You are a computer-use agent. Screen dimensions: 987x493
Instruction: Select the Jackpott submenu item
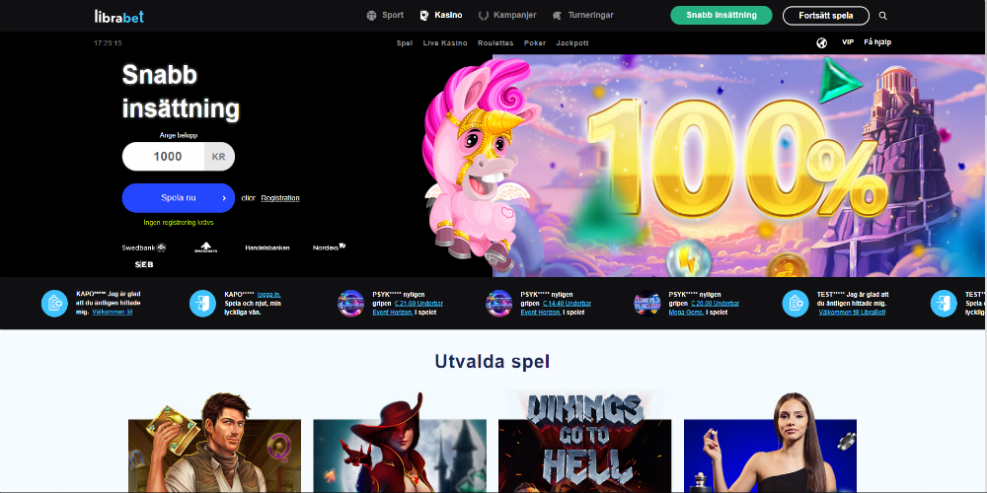[x=572, y=43]
